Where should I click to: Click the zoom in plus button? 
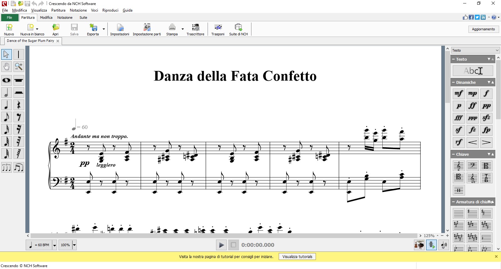[x=447, y=236]
